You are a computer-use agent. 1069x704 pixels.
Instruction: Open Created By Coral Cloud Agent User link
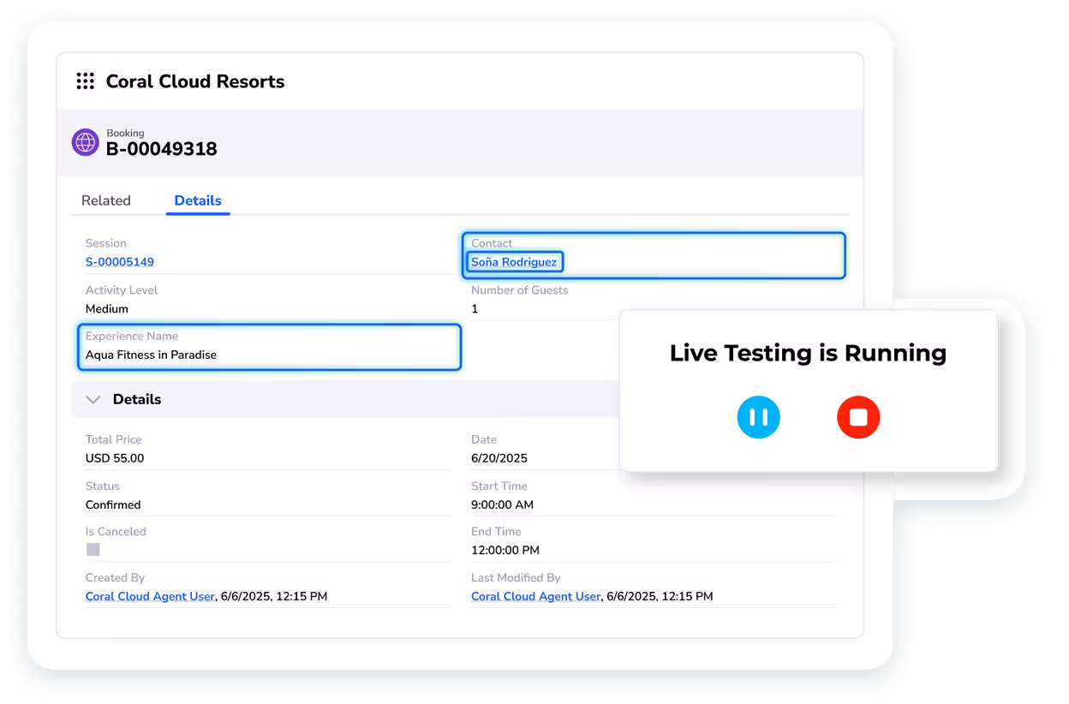[150, 596]
